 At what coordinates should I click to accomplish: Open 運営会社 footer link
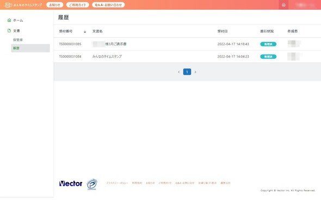coord(225,183)
